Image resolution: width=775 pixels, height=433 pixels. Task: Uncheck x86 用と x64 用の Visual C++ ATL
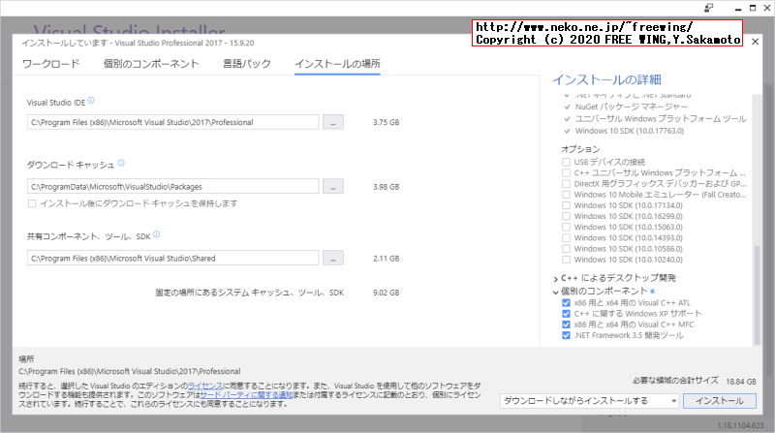(x=566, y=303)
